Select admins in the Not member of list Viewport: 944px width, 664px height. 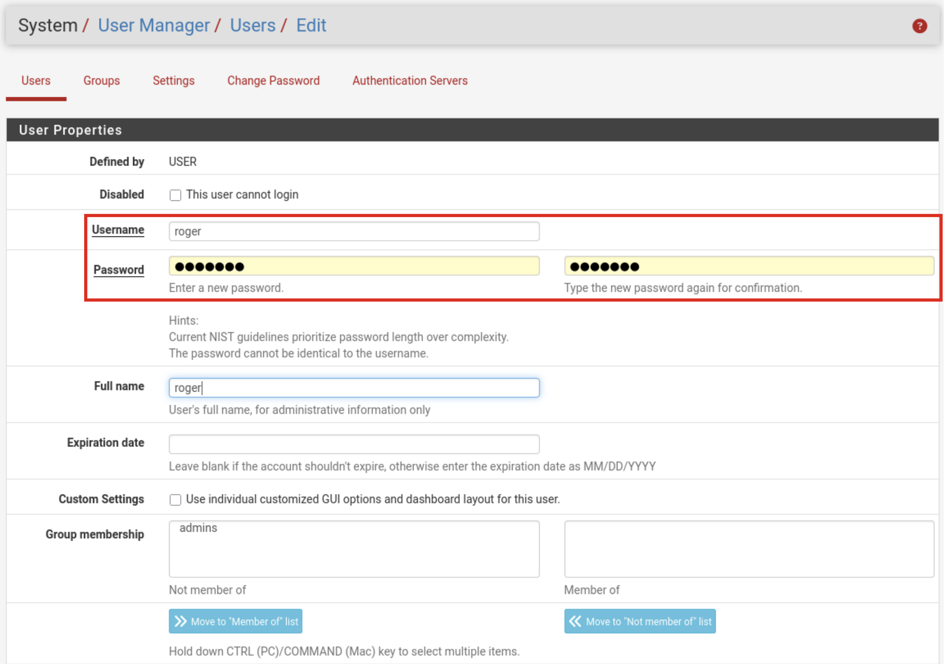198,528
